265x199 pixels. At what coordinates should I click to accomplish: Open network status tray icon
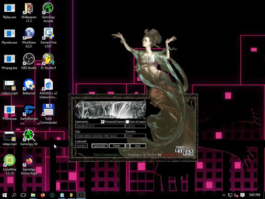pos(230,195)
